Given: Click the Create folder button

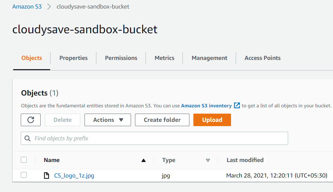Looking at the screenshot, I should (162, 120).
